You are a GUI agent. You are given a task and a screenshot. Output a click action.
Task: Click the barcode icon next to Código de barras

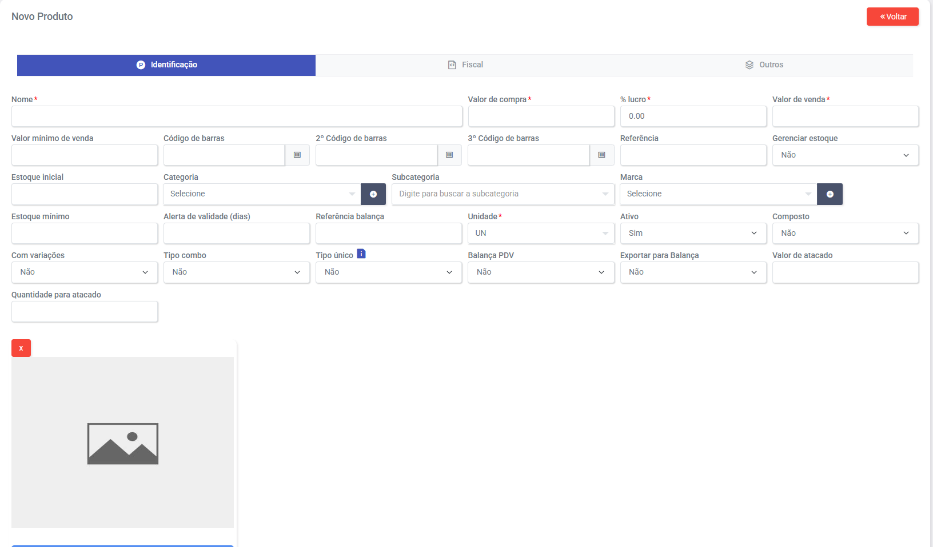297,155
